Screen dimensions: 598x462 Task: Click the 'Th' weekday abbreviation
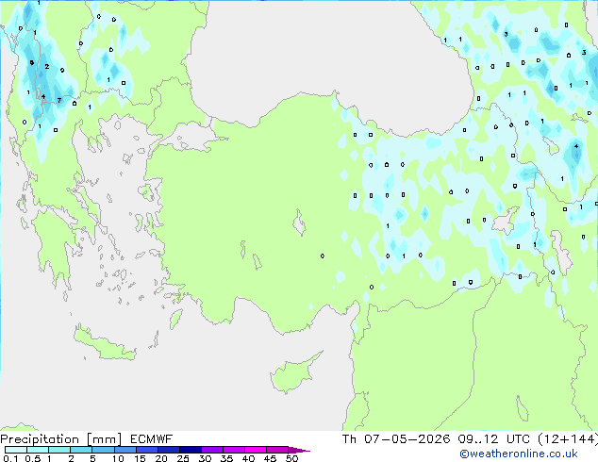(349, 439)
